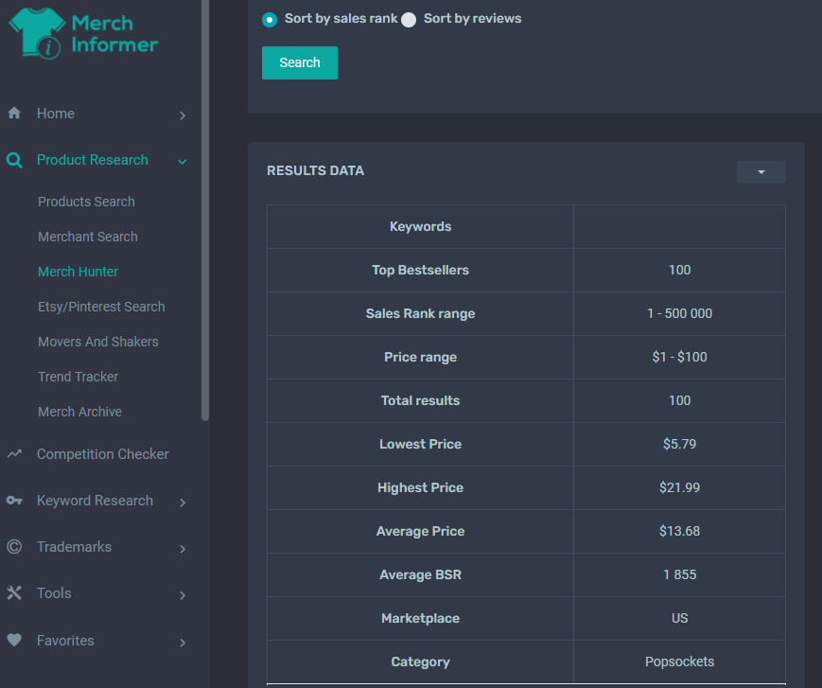The height and width of the screenshot is (688, 822).
Task: Click the Marketplace value 'US'
Action: click(x=679, y=618)
